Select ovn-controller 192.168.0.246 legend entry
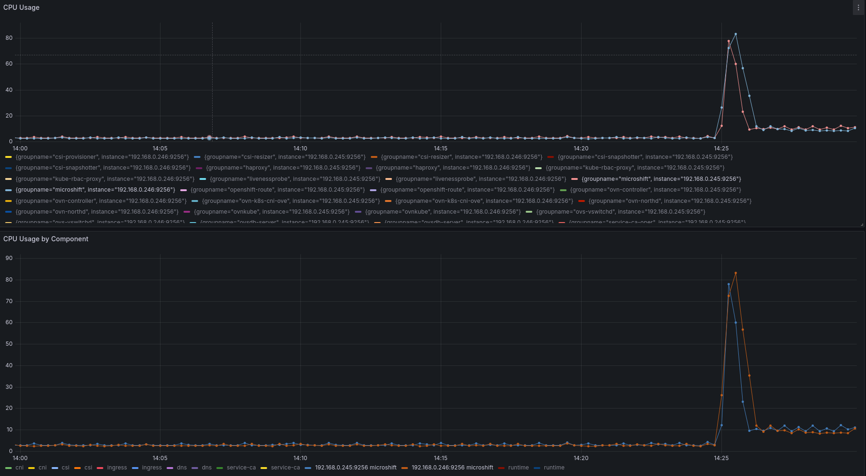The width and height of the screenshot is (866, 476). pyautogui.click(x=101, y=201)
